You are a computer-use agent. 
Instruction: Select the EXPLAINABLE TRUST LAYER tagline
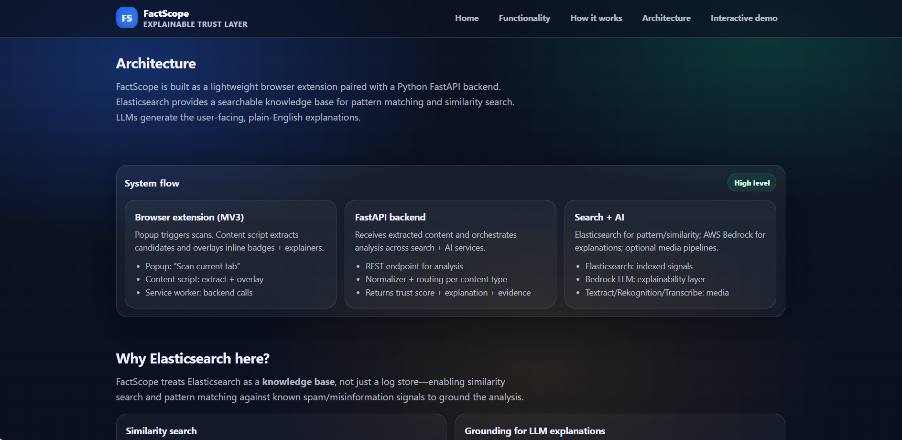[x=195, y=24]
